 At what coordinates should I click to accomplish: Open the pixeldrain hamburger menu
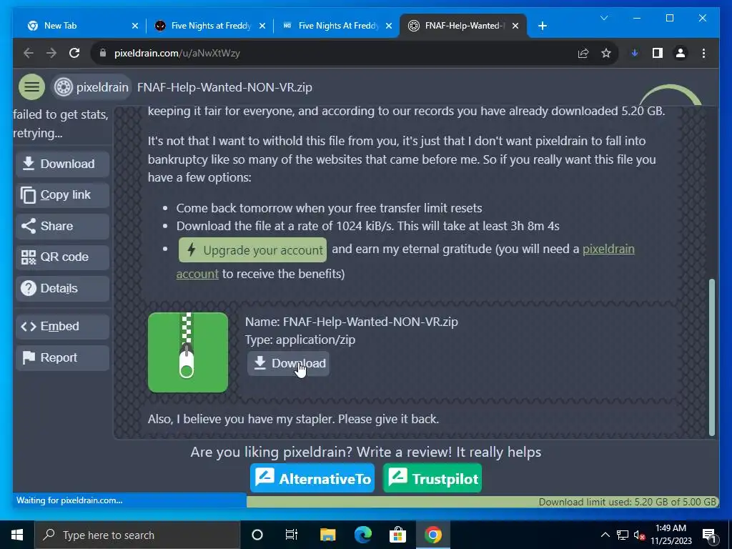click(31, 86)
